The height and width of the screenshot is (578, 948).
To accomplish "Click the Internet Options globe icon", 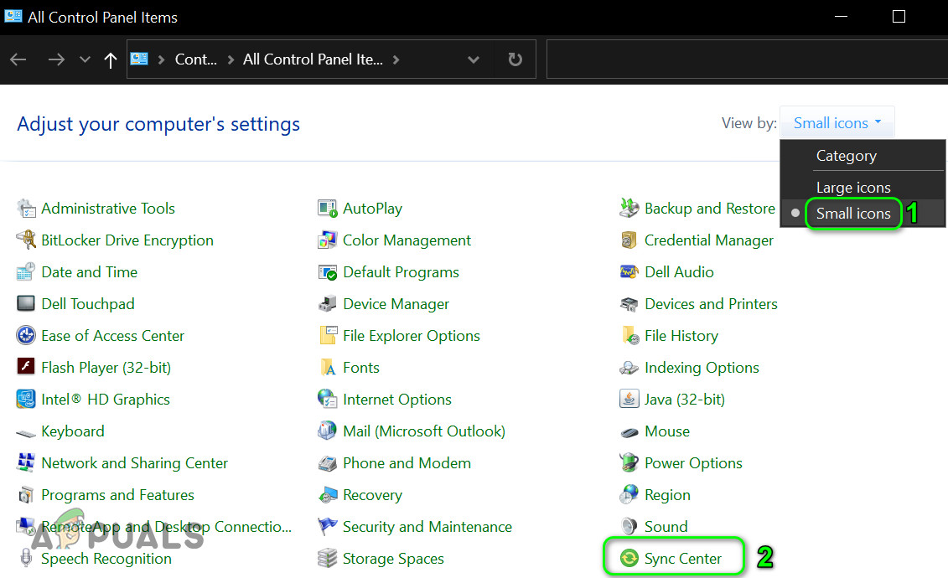I will [x=328, y=400].
